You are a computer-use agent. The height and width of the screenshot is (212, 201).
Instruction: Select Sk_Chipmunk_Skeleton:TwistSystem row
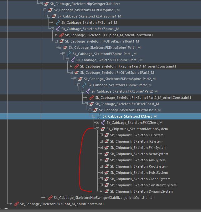pos(100,173)
